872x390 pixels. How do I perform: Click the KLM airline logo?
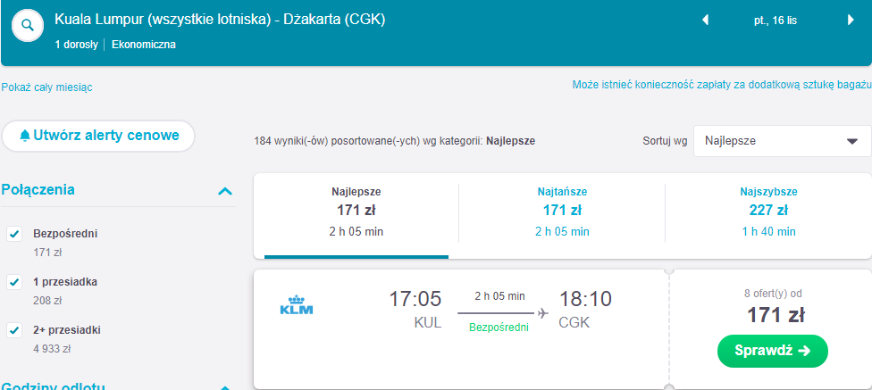coord(297,304)
